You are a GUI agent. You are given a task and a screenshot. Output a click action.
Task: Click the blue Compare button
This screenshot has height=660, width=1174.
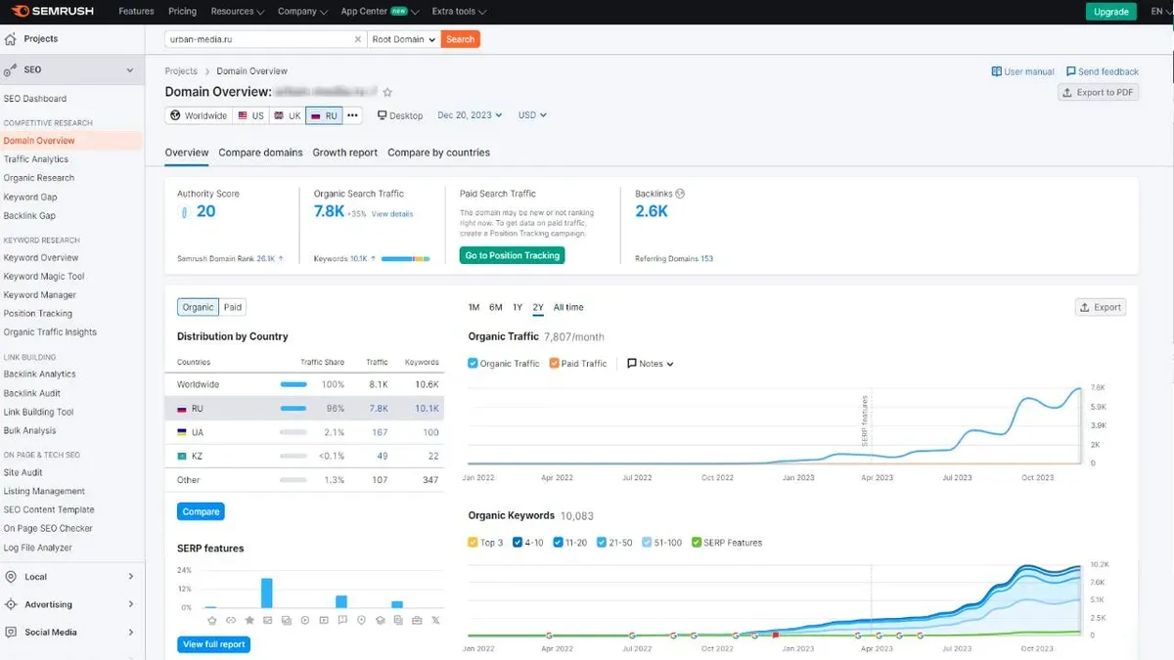click(x=201, y=511)
